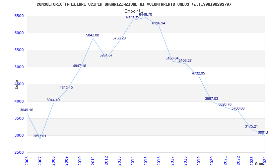268x167 pixels.
Task: Click the 'Importi' subtitle label
Action: coord(134,11)
